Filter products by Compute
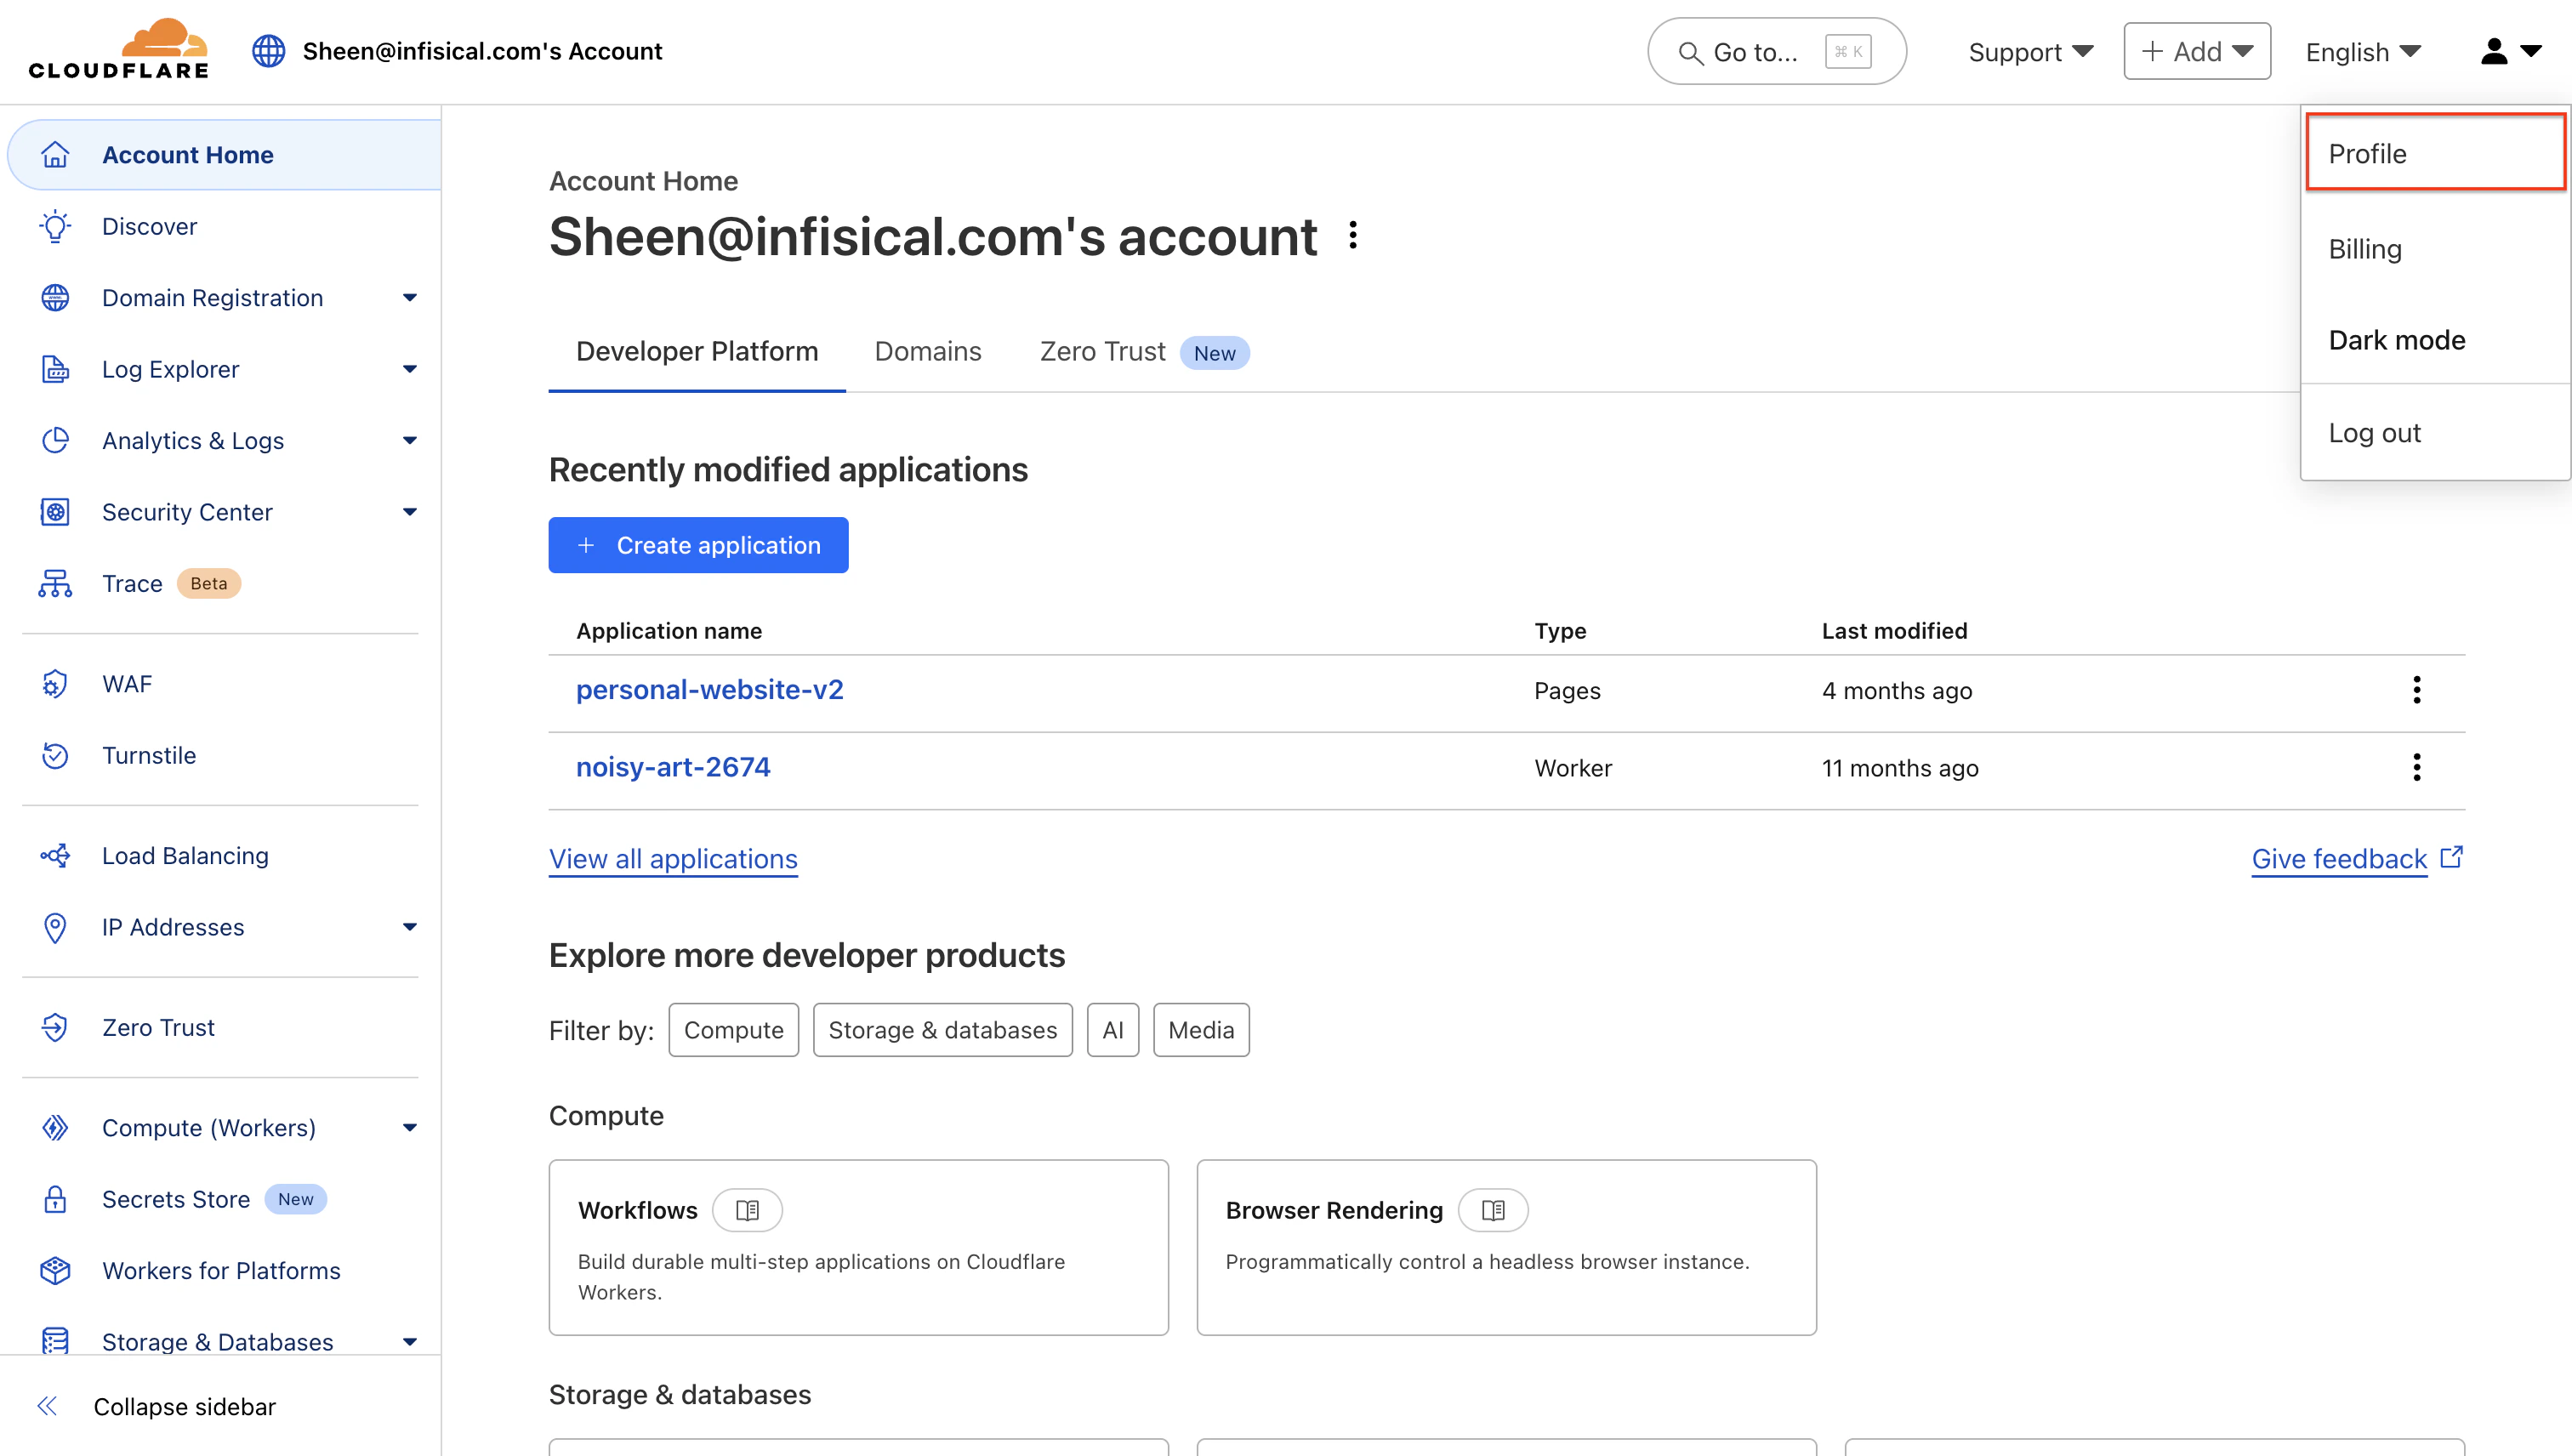Image resolution: width=2572 pixels, height=1456 pixels. 733,1030
